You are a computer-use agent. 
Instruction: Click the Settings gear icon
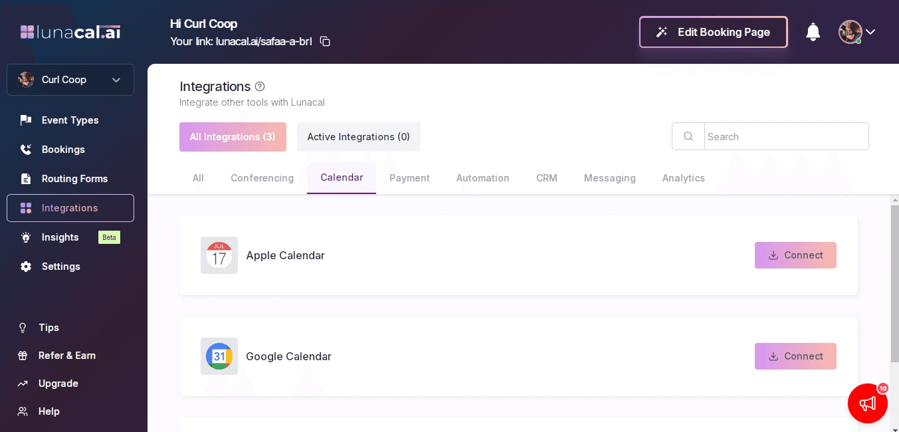(26, 267)
